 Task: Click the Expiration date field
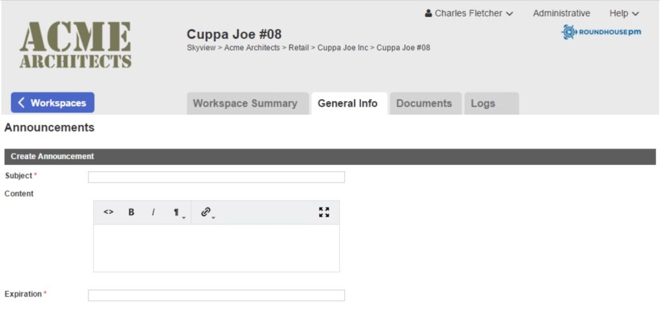pos(216,295)
